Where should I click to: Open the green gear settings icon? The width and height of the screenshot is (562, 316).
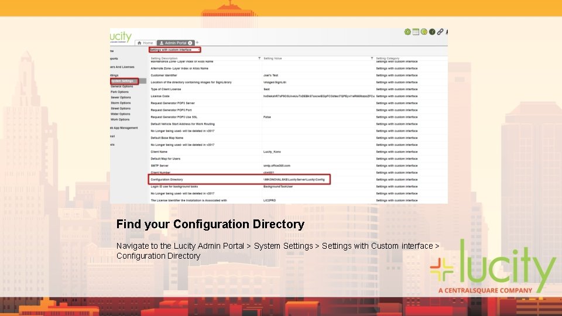pyautogui.click(x=407, y=32)
